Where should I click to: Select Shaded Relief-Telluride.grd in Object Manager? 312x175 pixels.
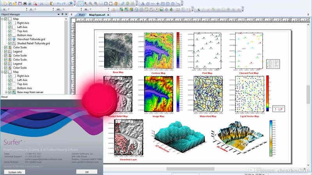[x=34, y=43]
